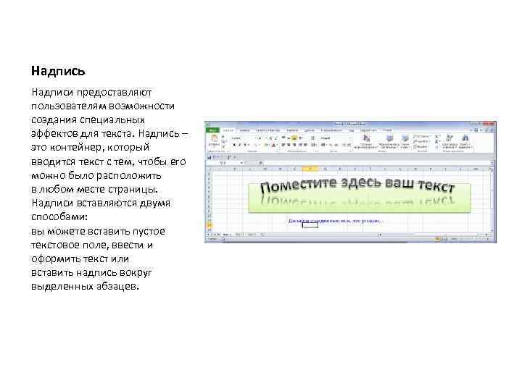
Task: Click the Format cells button
Action: coord(421,146)
